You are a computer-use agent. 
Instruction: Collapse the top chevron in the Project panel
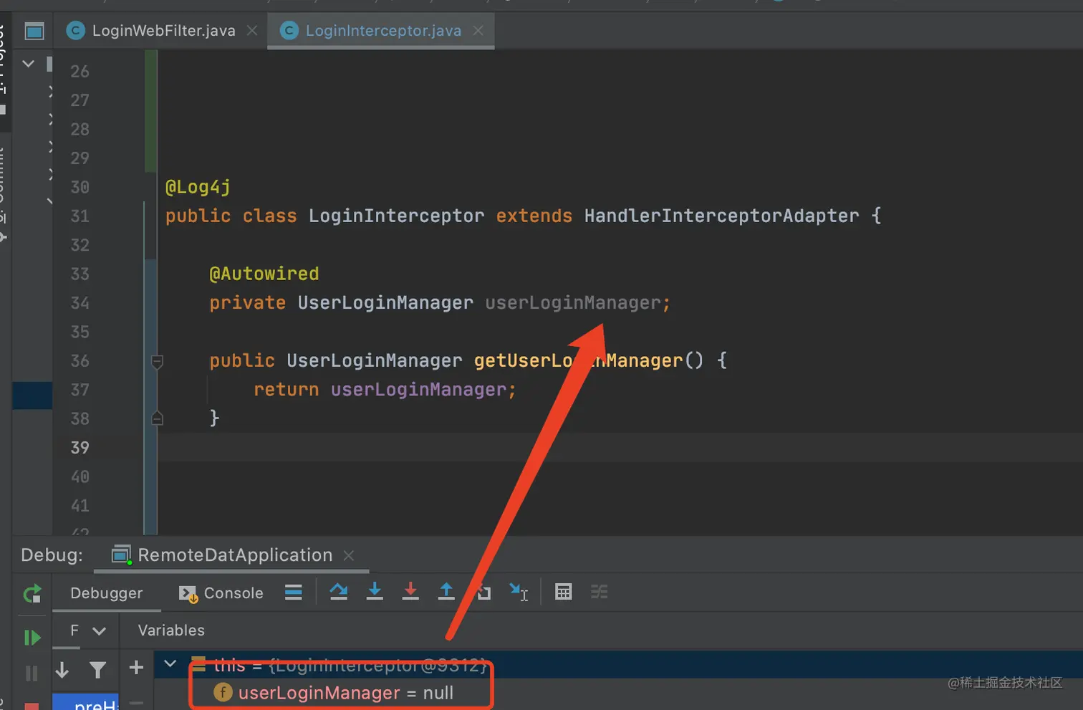[28, 64]
